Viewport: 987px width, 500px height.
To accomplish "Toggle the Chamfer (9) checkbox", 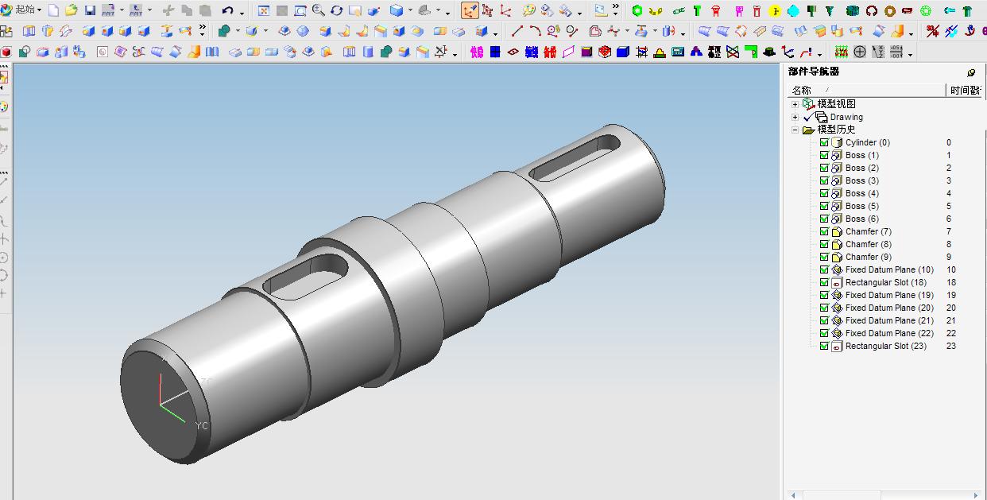I will pos(824,257).
